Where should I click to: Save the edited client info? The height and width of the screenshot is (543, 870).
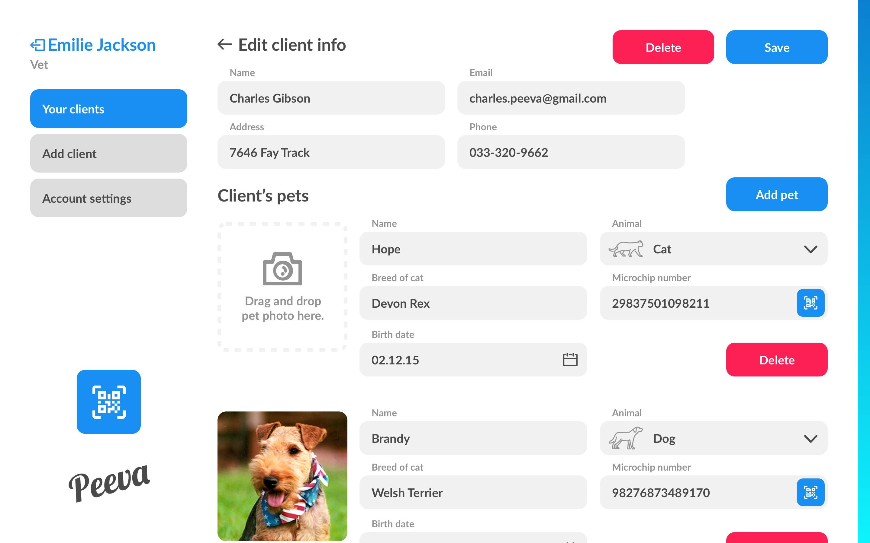click(777, 47)
